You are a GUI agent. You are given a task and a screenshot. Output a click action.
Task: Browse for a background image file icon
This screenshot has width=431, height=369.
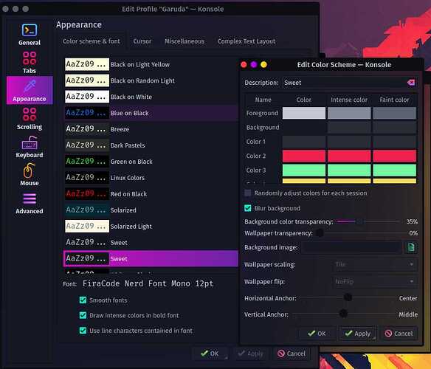[x=411, y=247]
